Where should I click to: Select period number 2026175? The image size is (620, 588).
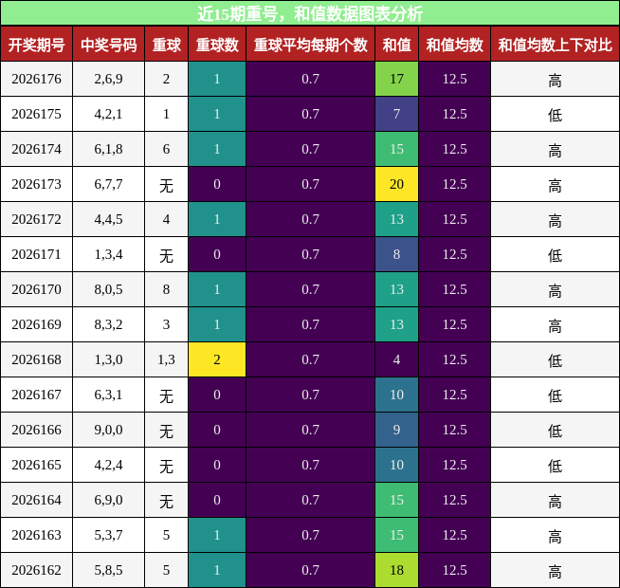tap(36, 114)
